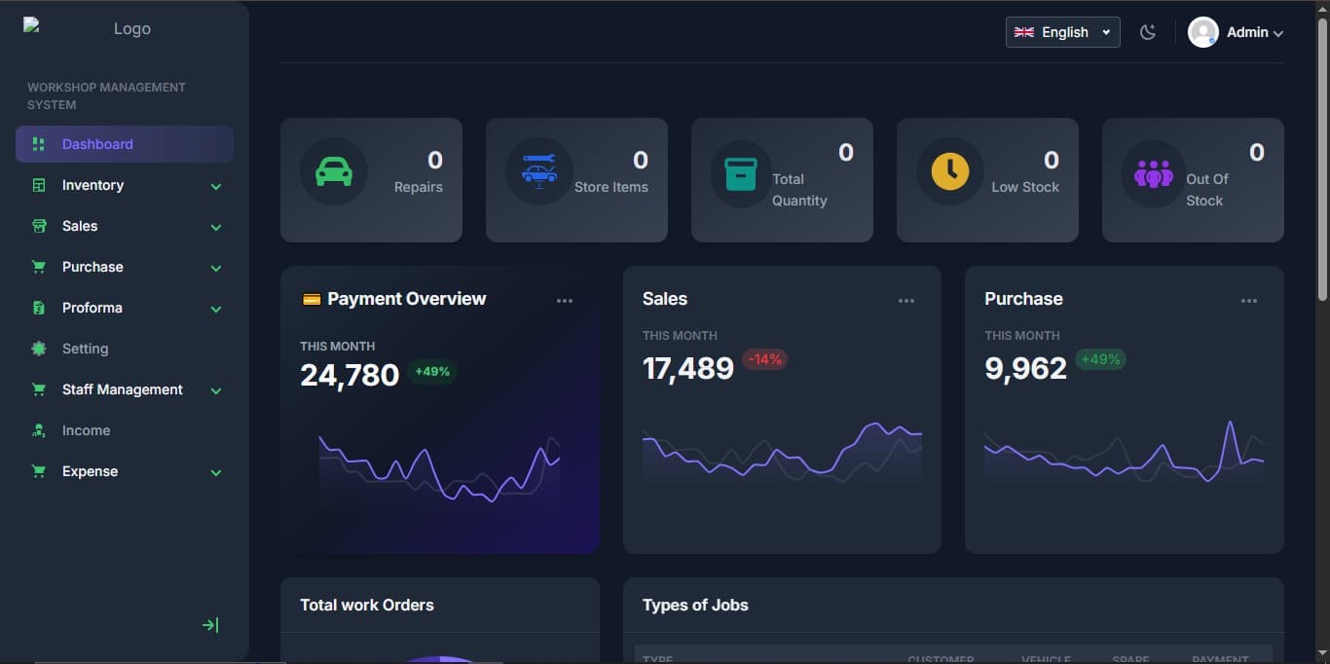Open Payment Overview three-dot options
Viewport: 1330px width, 664px height.
click(x=565, y=301)
